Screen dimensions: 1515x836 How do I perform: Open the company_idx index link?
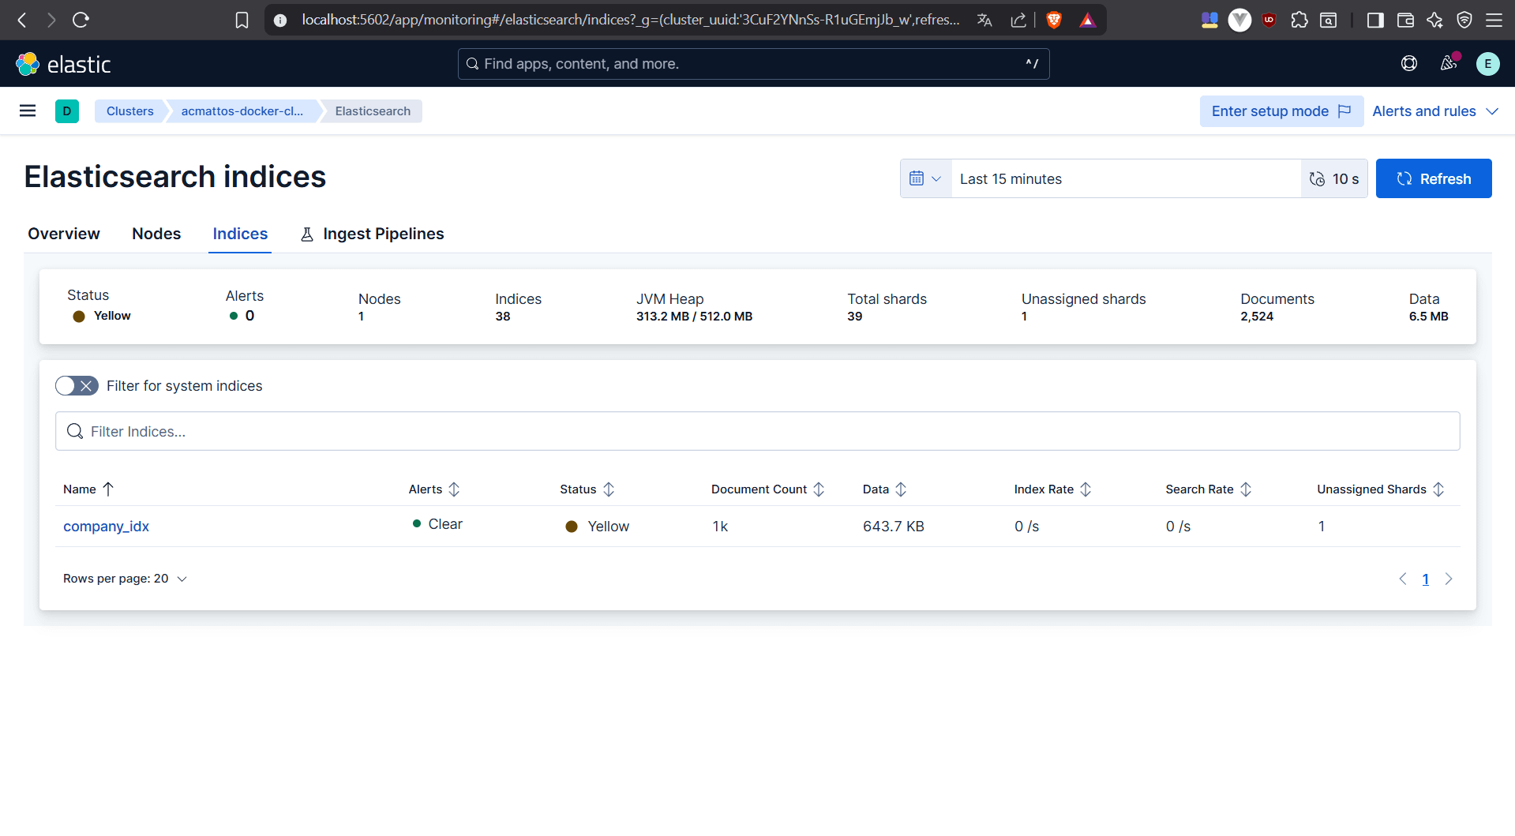tap(106, 527)
